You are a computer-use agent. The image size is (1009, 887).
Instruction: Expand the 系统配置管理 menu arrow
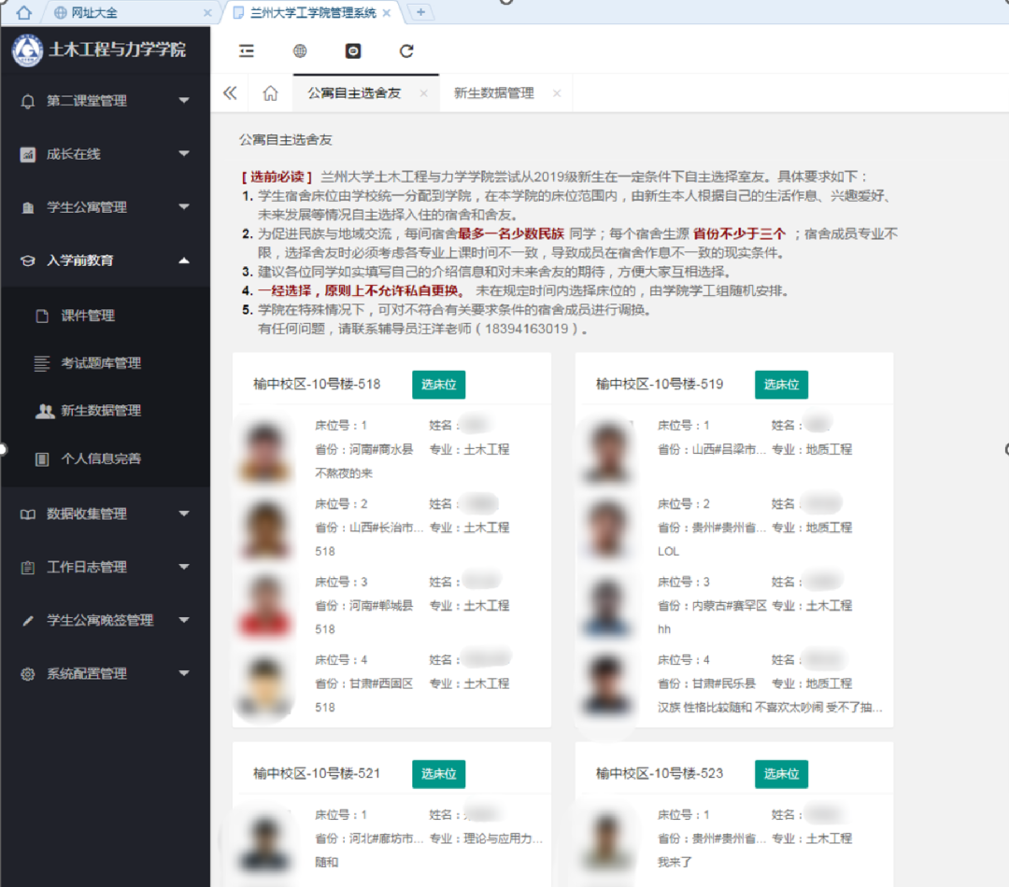pyautogui.click(x=184, y=673)
